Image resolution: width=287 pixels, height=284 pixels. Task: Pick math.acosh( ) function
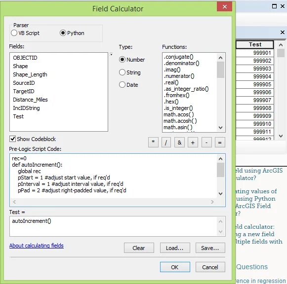pyautogui.click(x=180, y=121)
